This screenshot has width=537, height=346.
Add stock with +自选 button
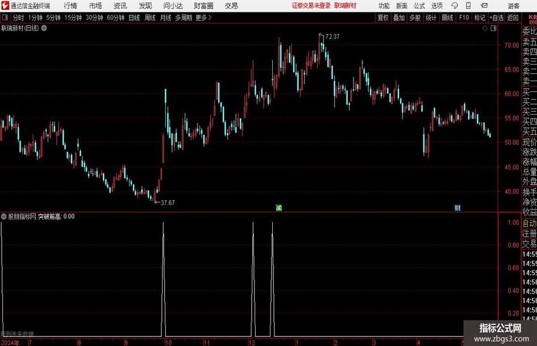coord(496,18)
